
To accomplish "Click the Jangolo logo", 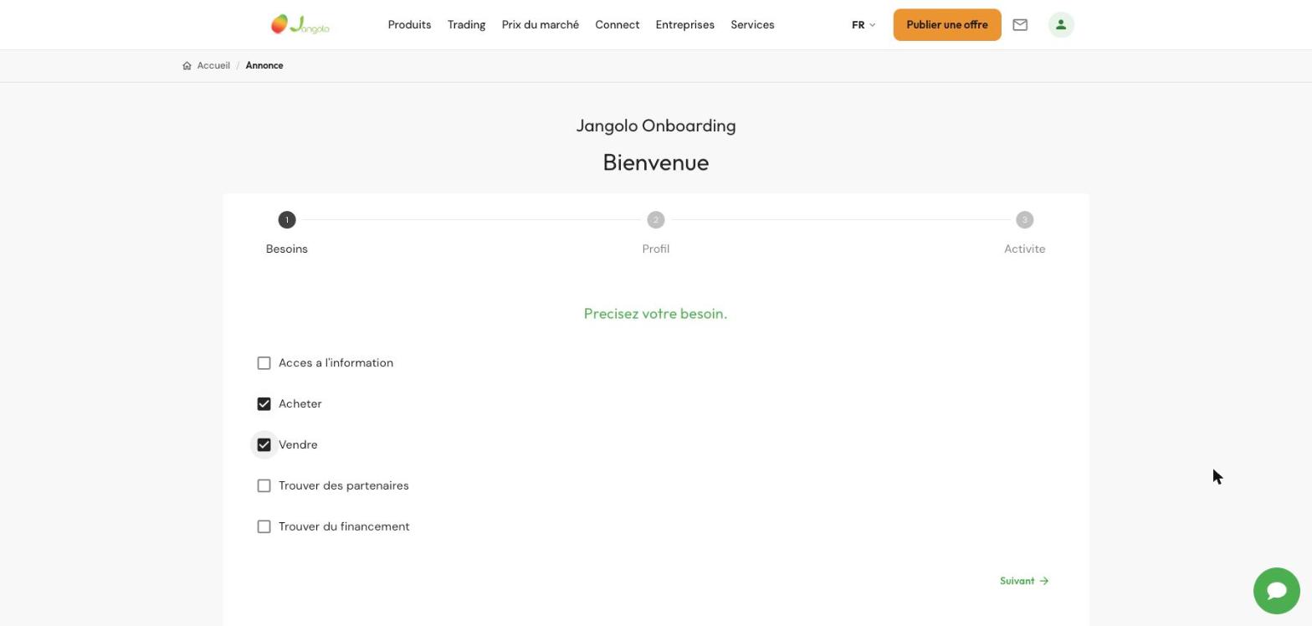I will (300, 25).
